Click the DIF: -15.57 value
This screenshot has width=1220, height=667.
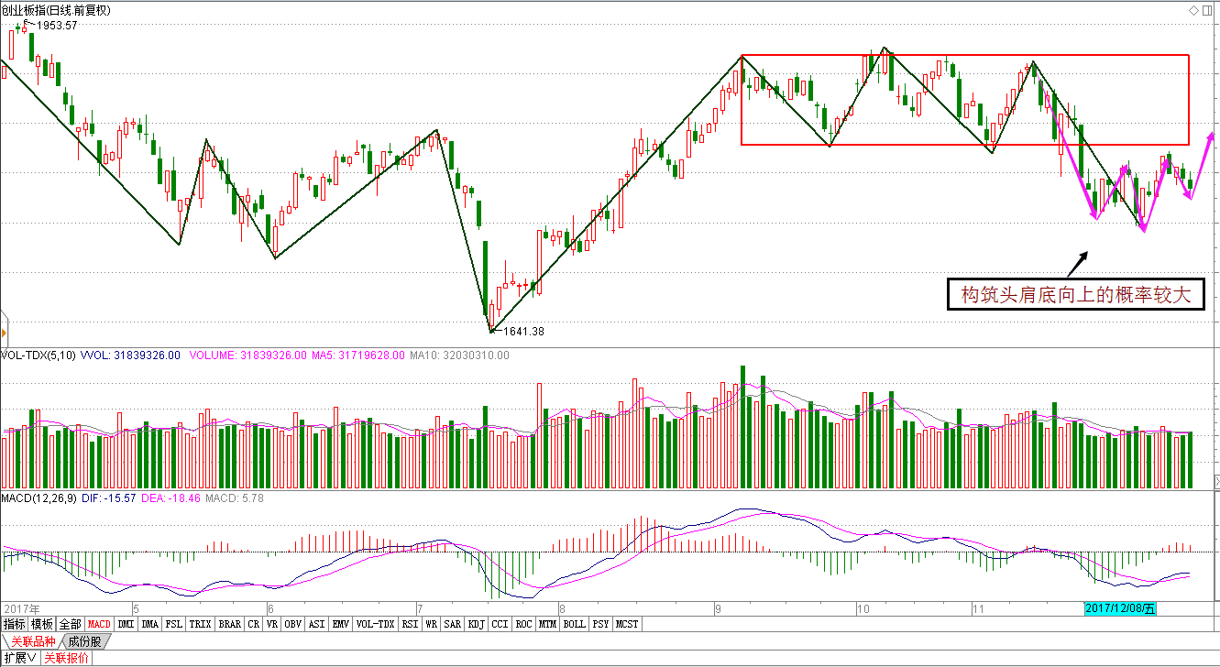(x=109, y=498)
